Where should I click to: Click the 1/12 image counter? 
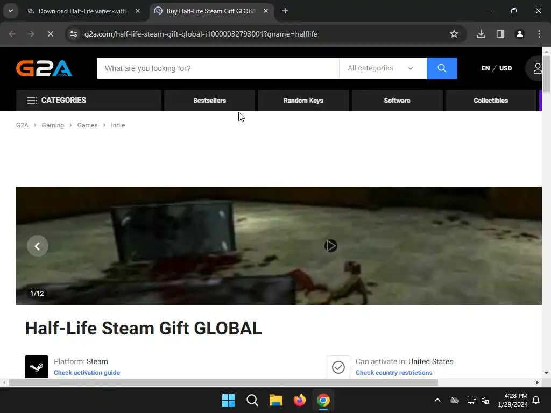click(x=37, y=294)
